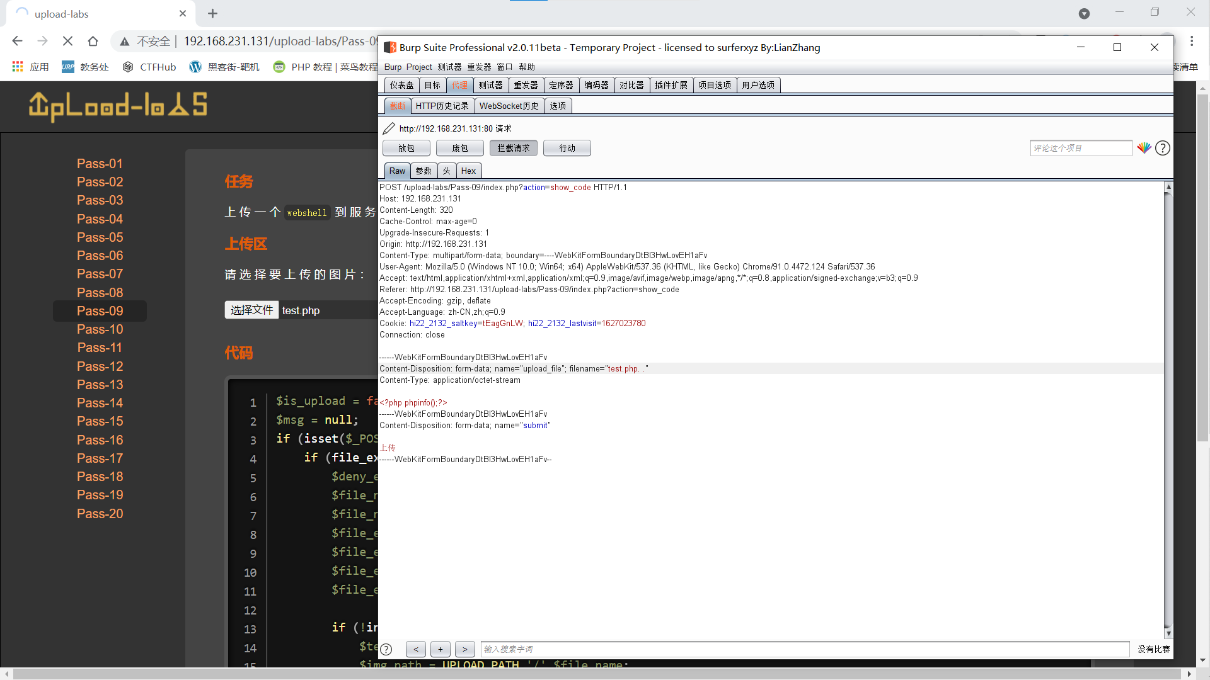Select Pass-20 in sidebar
This screenshot has width=1210, height=680.
(x=100, y=514)
